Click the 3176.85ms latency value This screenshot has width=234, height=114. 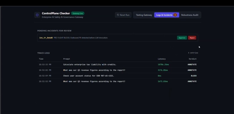pos(163,70)
